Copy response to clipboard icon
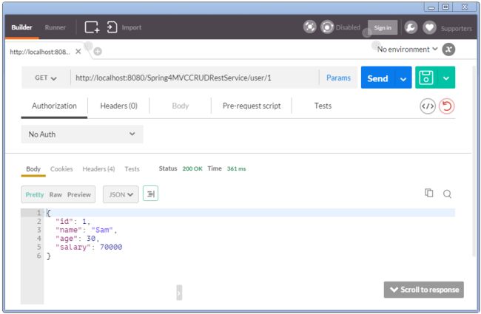The image size is (481, 314). tap(429, 193)
